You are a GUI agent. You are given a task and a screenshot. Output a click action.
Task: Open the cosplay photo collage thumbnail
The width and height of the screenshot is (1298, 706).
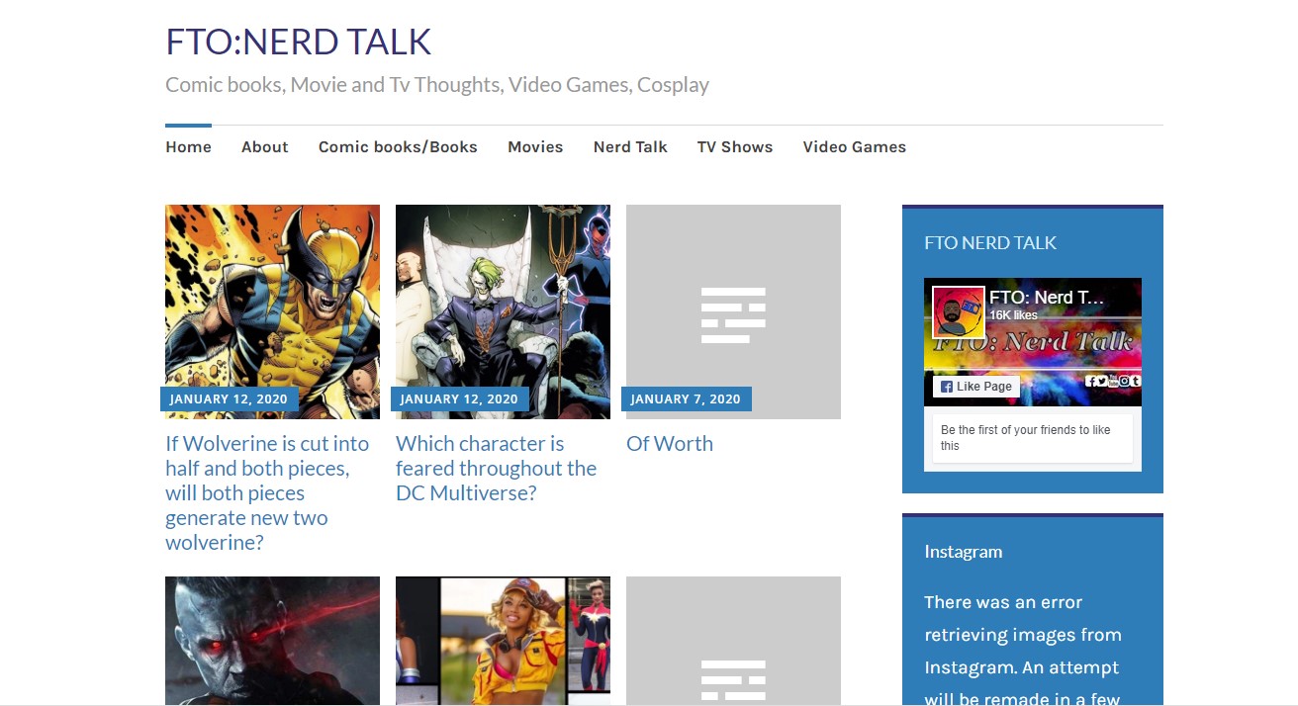(x=503, y=641)
